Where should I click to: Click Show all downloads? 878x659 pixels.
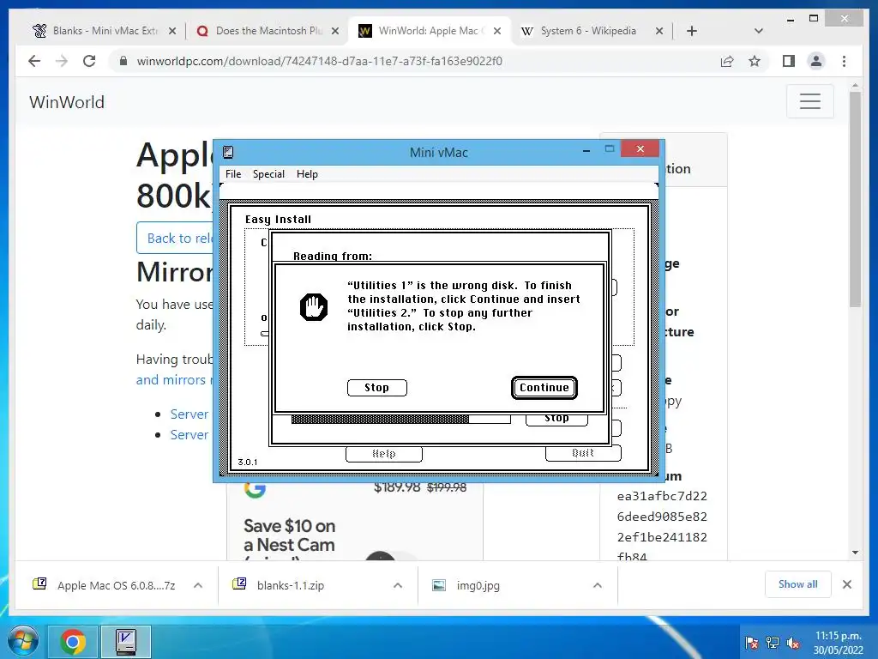798,584
